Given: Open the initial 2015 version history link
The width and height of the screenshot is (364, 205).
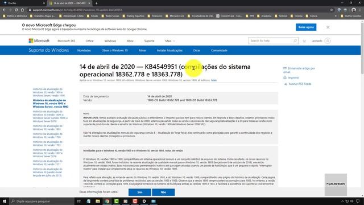Looking at the screenshot, I should pos(47,172).
